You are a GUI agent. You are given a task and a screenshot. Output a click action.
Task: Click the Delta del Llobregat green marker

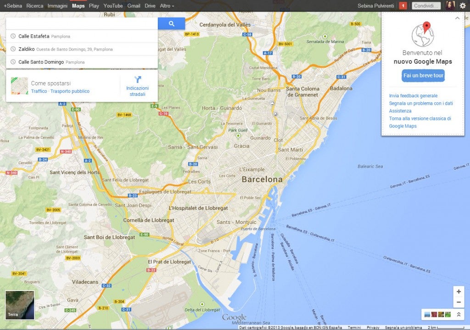tap(202, 304)
